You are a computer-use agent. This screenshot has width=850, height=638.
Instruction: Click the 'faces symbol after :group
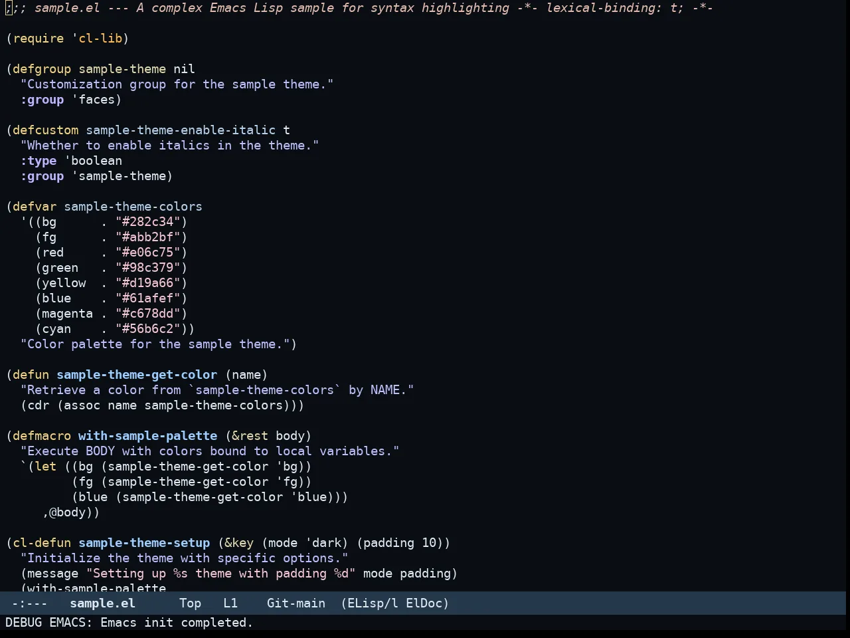(x=94, y=100)
